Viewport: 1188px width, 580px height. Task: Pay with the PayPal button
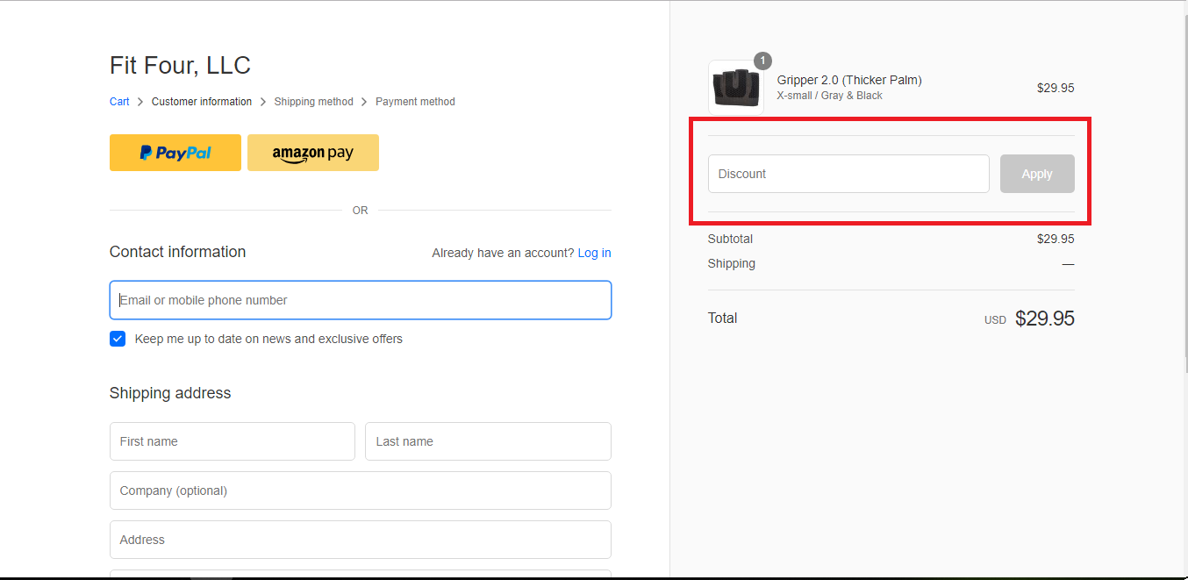pyautogui.click(x=175, y=153)
